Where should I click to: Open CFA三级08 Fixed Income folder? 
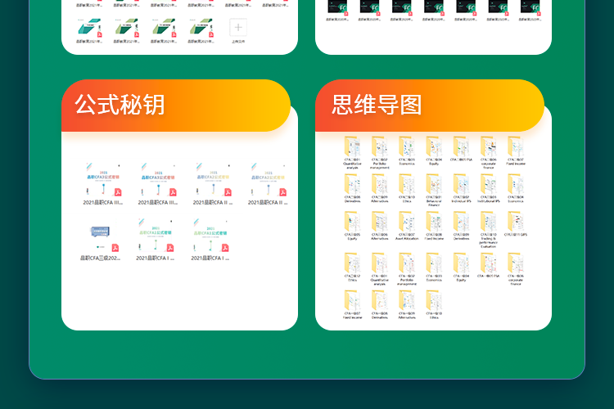click(434, 226)
